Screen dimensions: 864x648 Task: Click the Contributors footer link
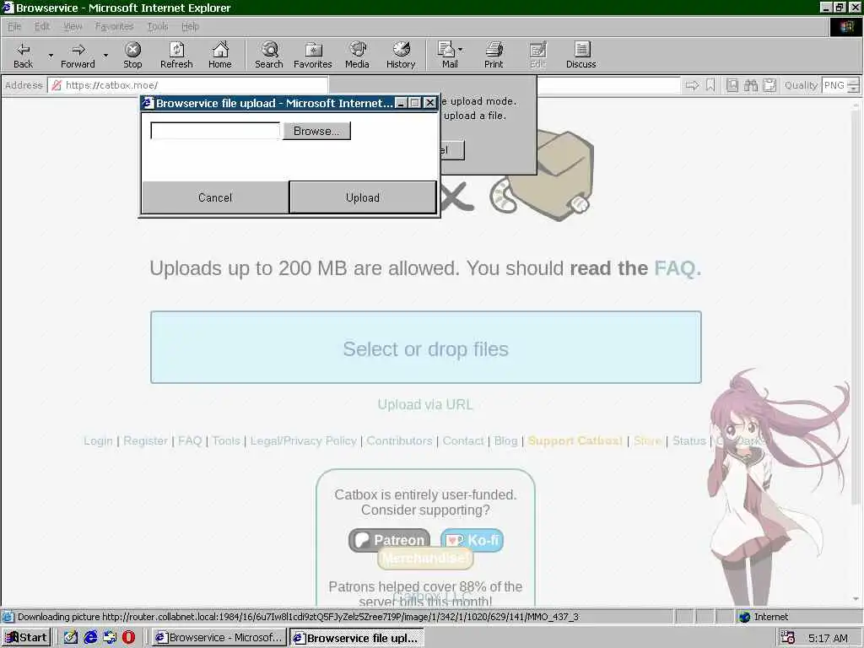click(x=399, y=440)
